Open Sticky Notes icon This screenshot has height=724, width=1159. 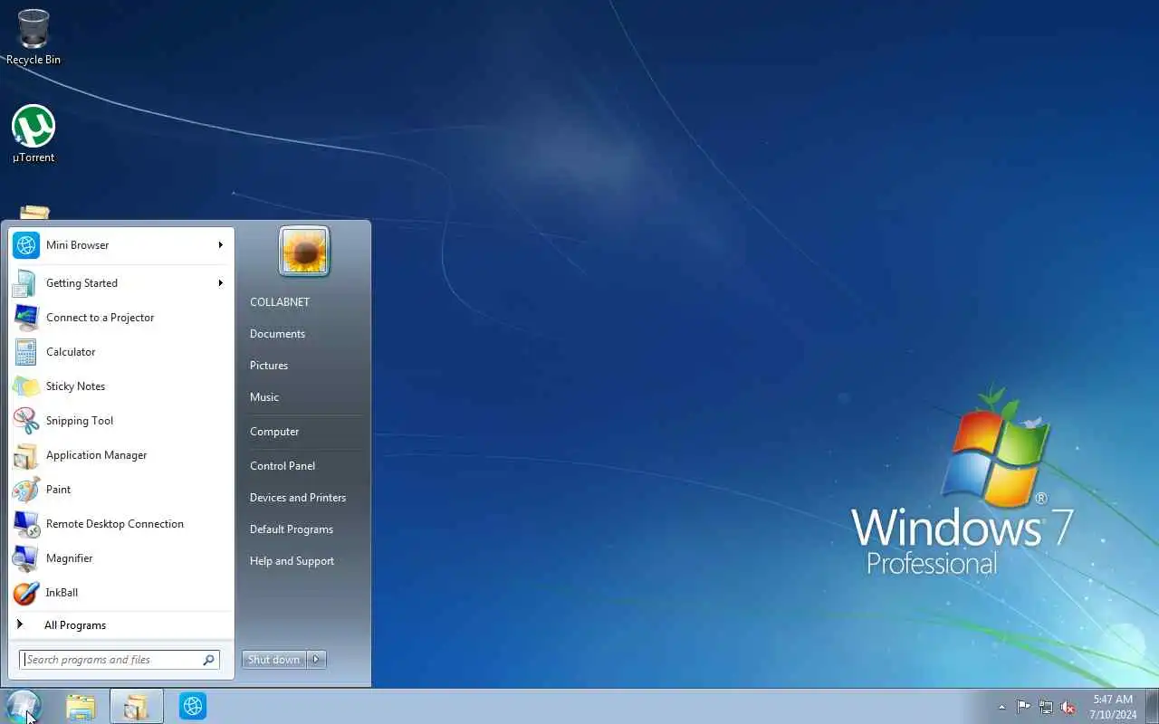point(25,386)
